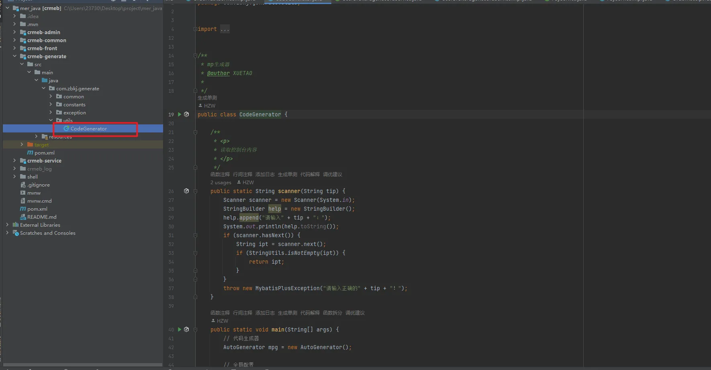711x370 pixels.
Task: Click project panel horizontal scrollbar
Action: tap(82, 365)
